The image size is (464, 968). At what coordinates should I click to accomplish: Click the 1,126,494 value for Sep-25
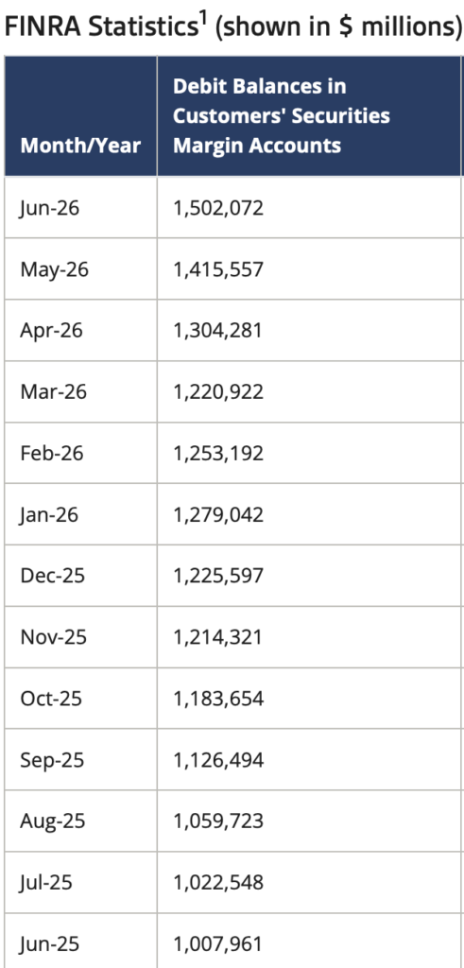point(218,760)
